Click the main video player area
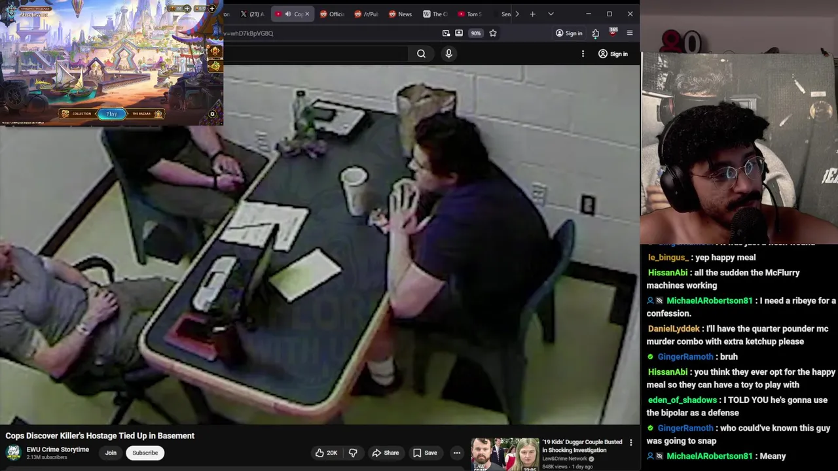This screenshot has width=838, height=471. click(319, 244)
